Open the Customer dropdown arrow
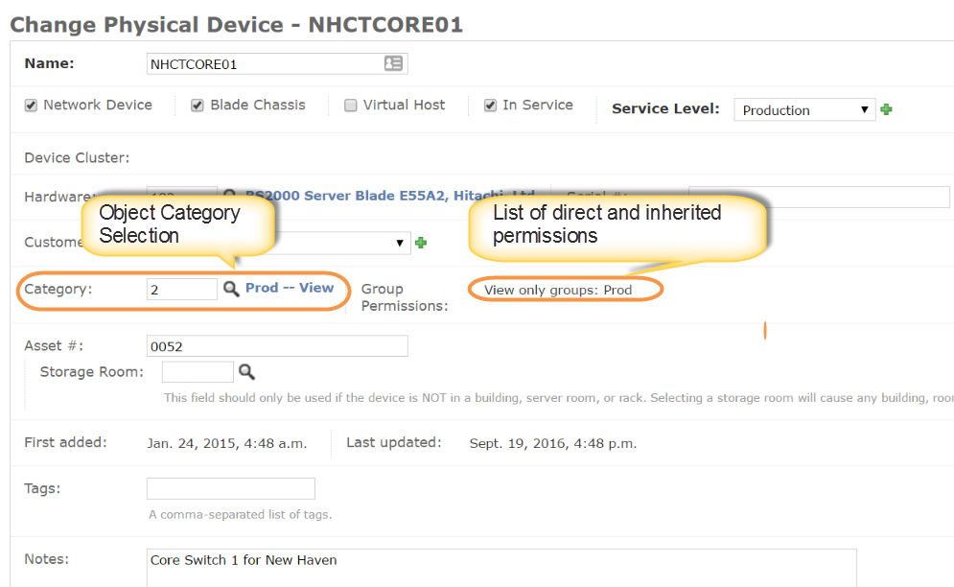 (x=401, y=244)
